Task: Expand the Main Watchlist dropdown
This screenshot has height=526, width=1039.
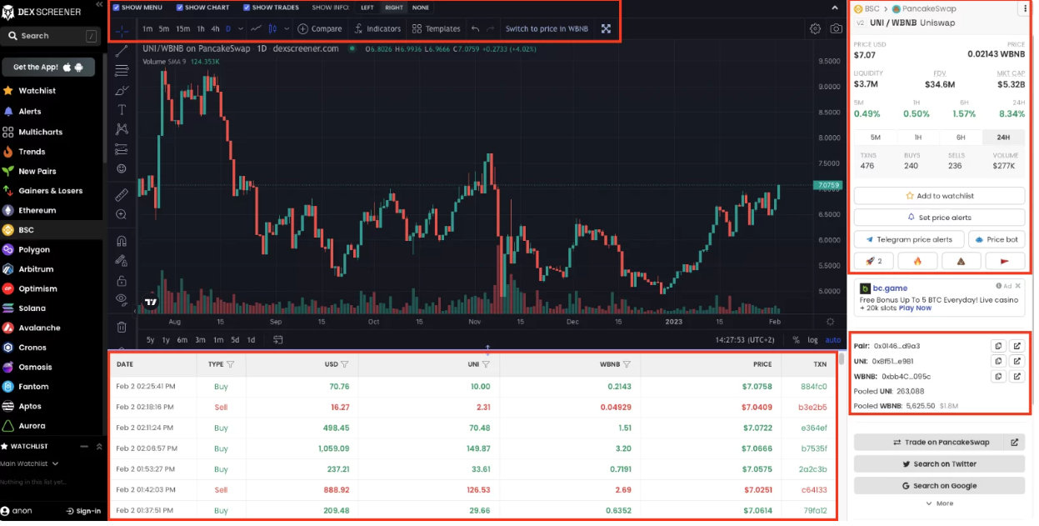Action: coord(30,463)
